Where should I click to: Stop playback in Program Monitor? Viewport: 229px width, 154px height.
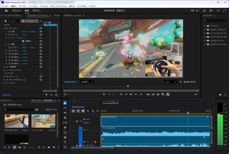coord(131,94)
